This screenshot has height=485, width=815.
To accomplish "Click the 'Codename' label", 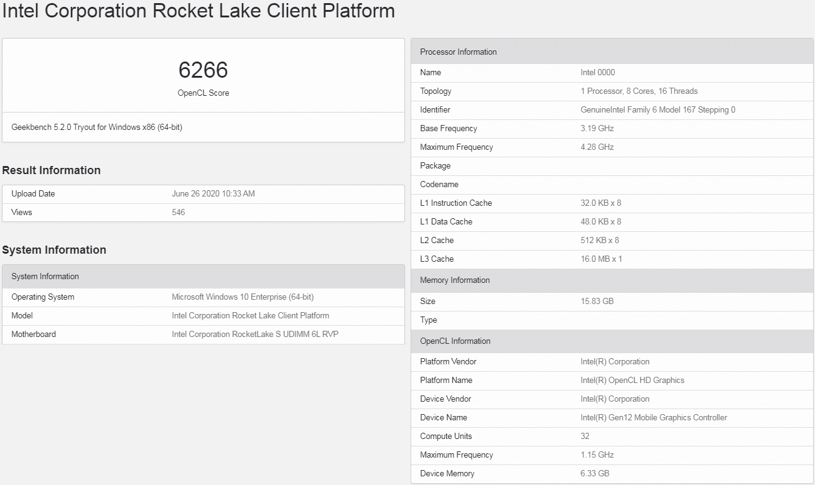I will click(439, 185).
